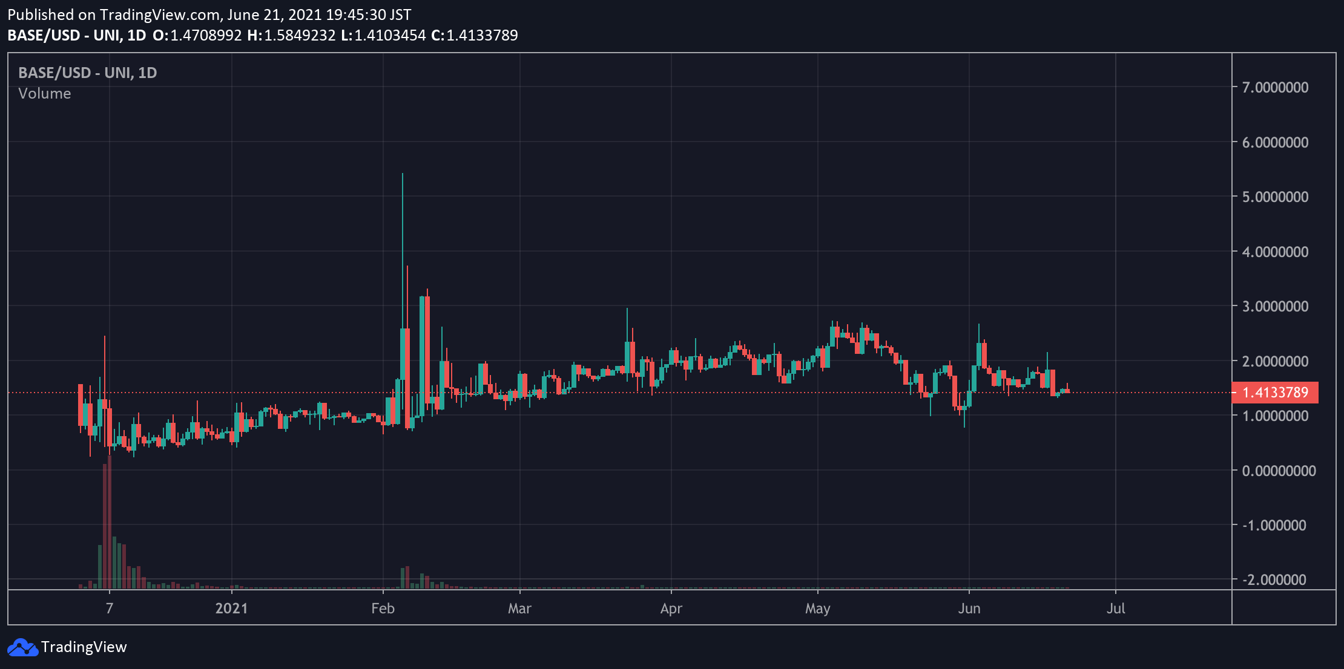Click the H:1.5849232 high value in header
Viewport: 1344px width, 669px height.
point(291,35)
